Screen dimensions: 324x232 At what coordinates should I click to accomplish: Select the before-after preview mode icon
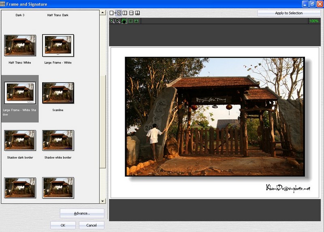pos(118,13)
